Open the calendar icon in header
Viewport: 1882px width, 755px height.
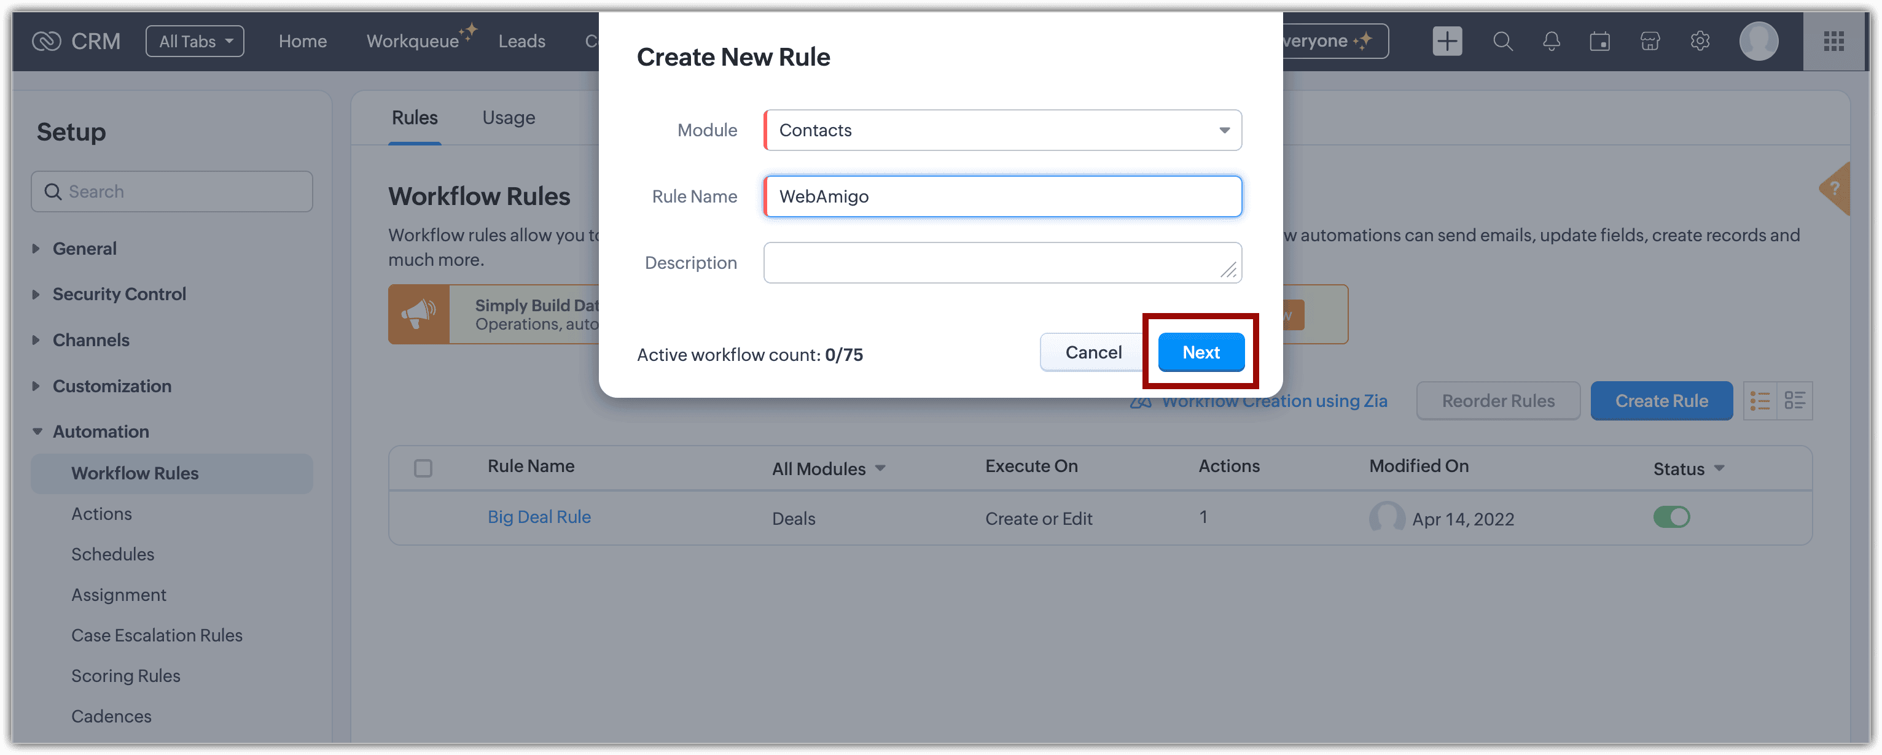[1599, 41]
